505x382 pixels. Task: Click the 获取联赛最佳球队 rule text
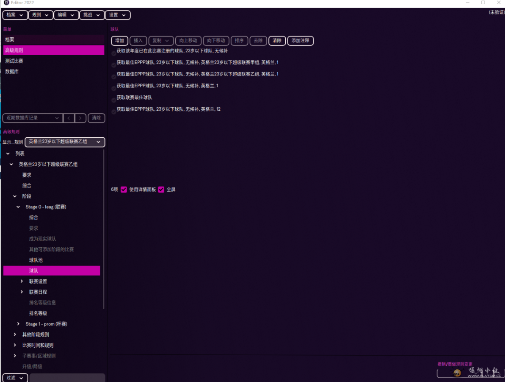[134, 98]
